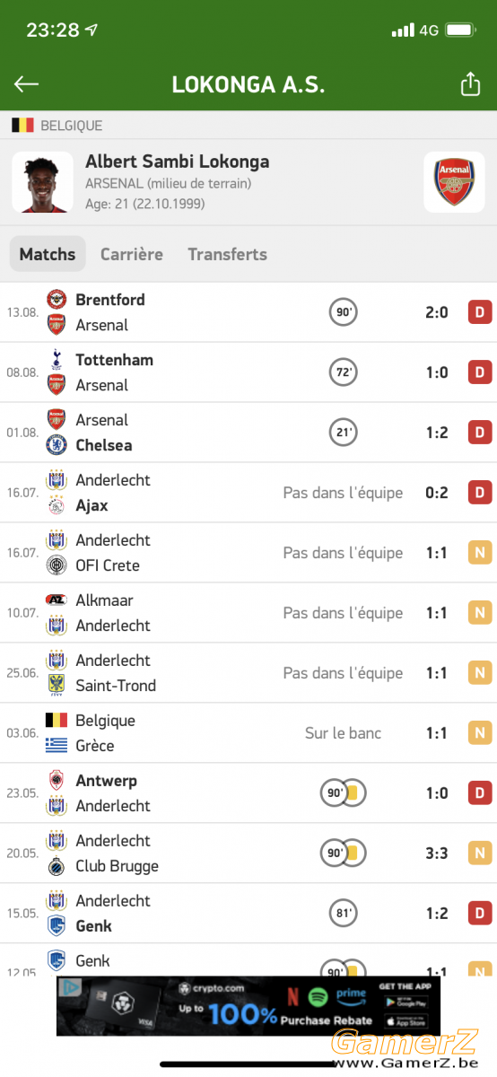This screenshot has height=1077, width=497.
Task: Switch to the Transferts tab
Action: pos(227,254)
